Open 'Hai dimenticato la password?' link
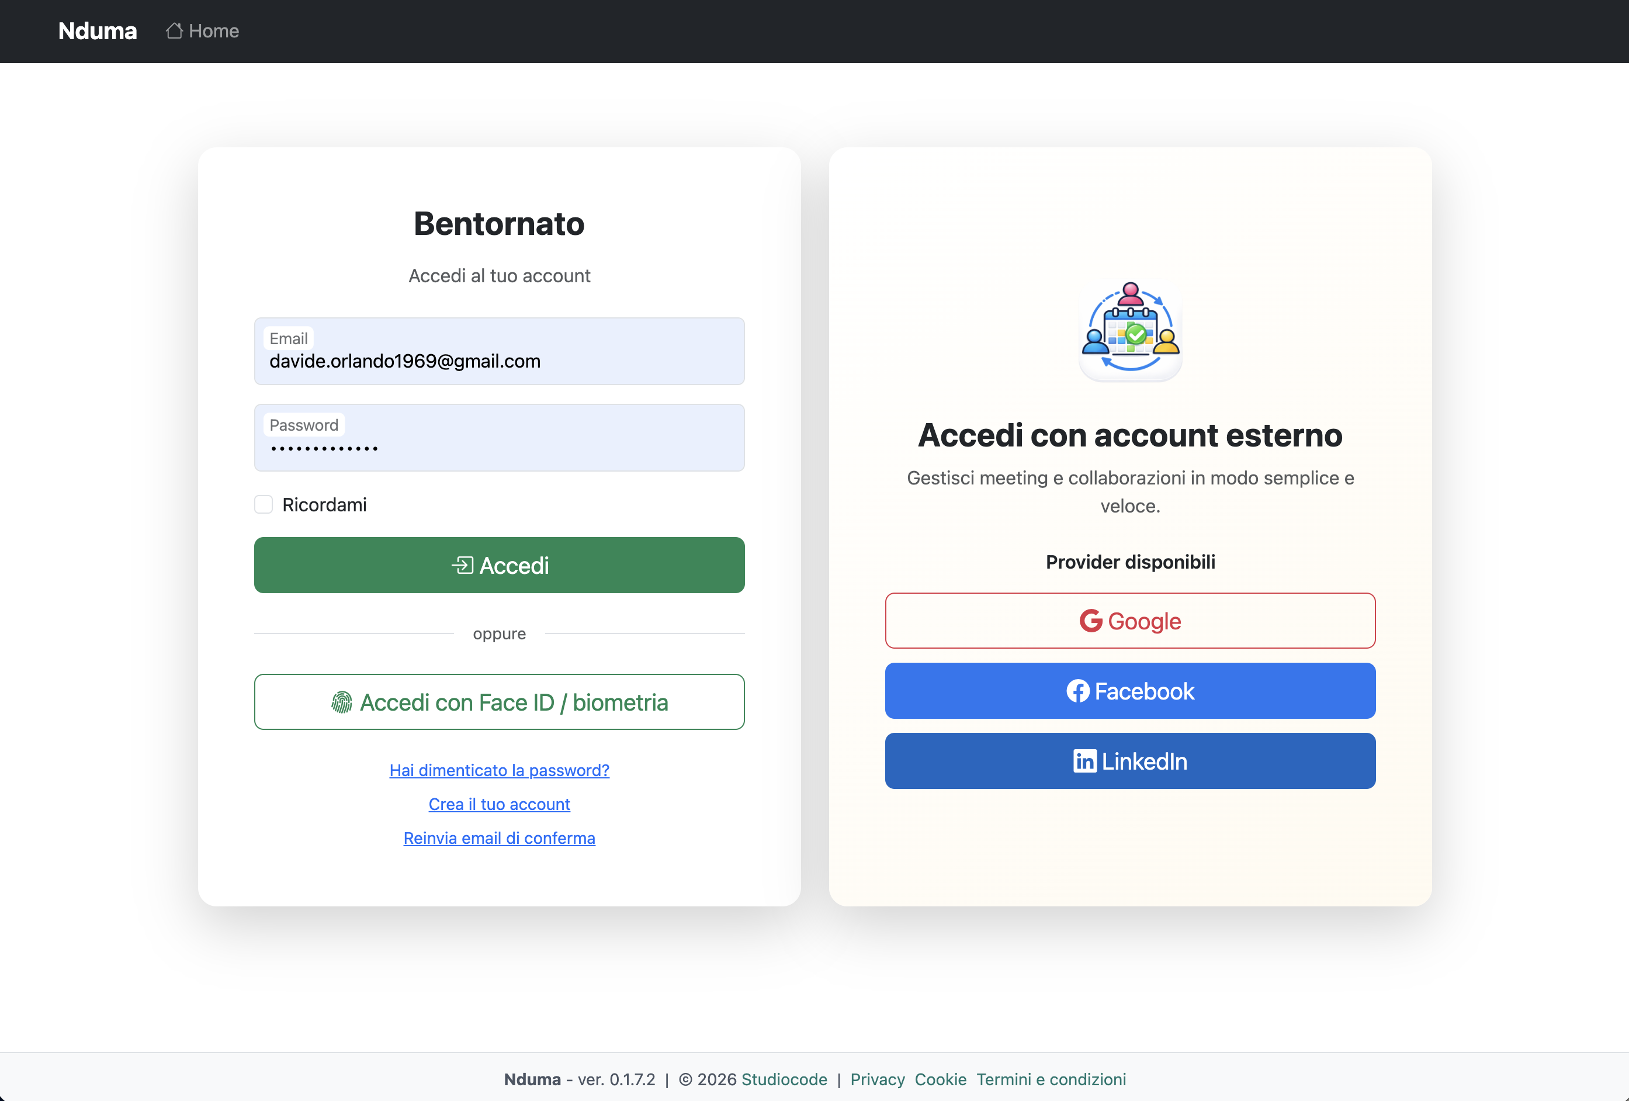 (499, 770)
